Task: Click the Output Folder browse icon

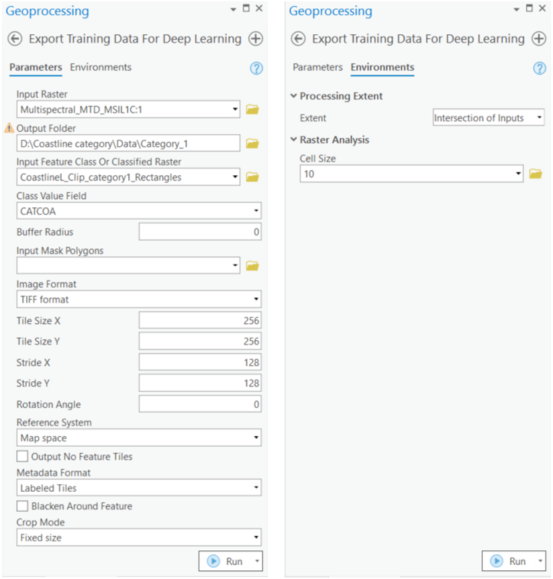Action: tap(252, 143)
